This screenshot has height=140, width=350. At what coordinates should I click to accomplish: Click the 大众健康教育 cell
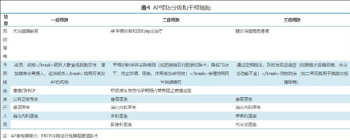pyautogui.click(x=26, y=31)
